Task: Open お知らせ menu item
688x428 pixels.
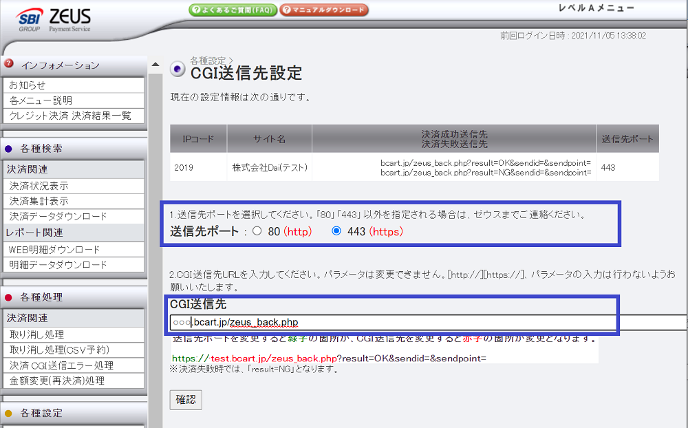Action: 74,85
